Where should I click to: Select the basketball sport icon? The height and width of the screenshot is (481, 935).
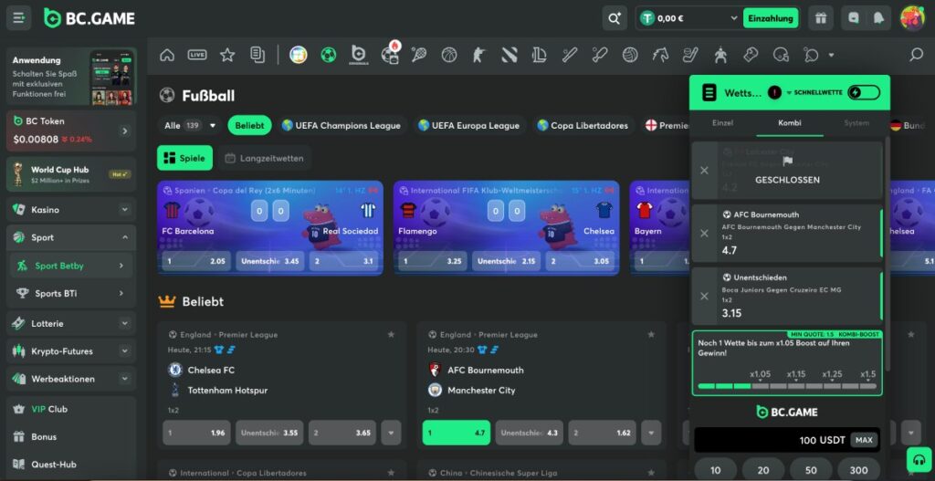[448, 56]
